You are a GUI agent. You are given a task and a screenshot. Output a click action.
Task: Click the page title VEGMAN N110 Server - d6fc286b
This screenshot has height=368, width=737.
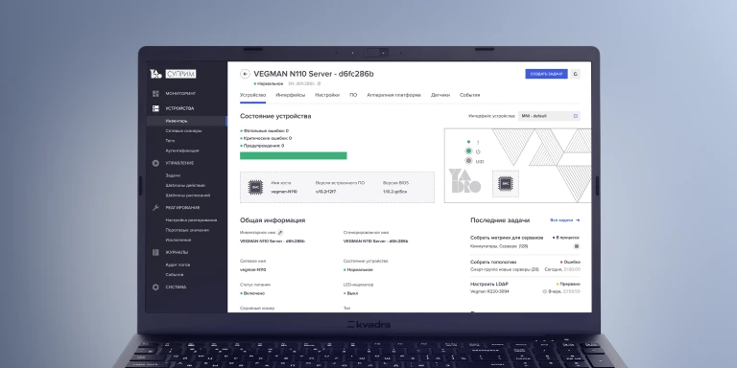tap(314, 74)
